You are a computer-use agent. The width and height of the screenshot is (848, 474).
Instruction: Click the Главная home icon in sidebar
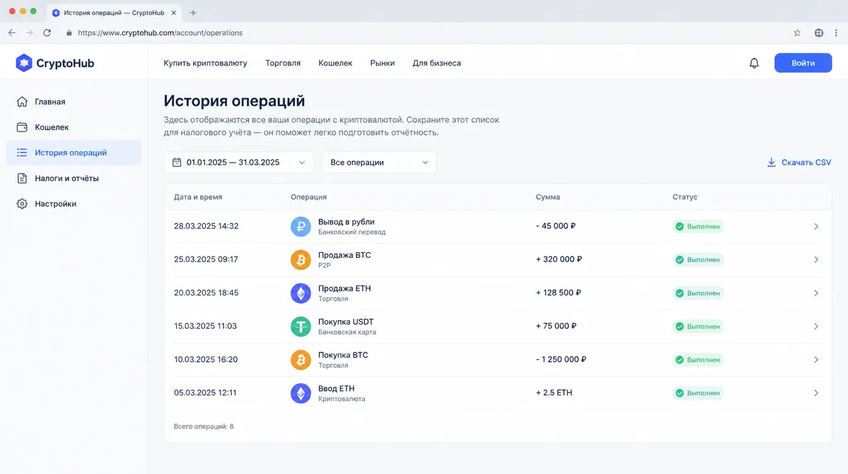coord(22,101)
